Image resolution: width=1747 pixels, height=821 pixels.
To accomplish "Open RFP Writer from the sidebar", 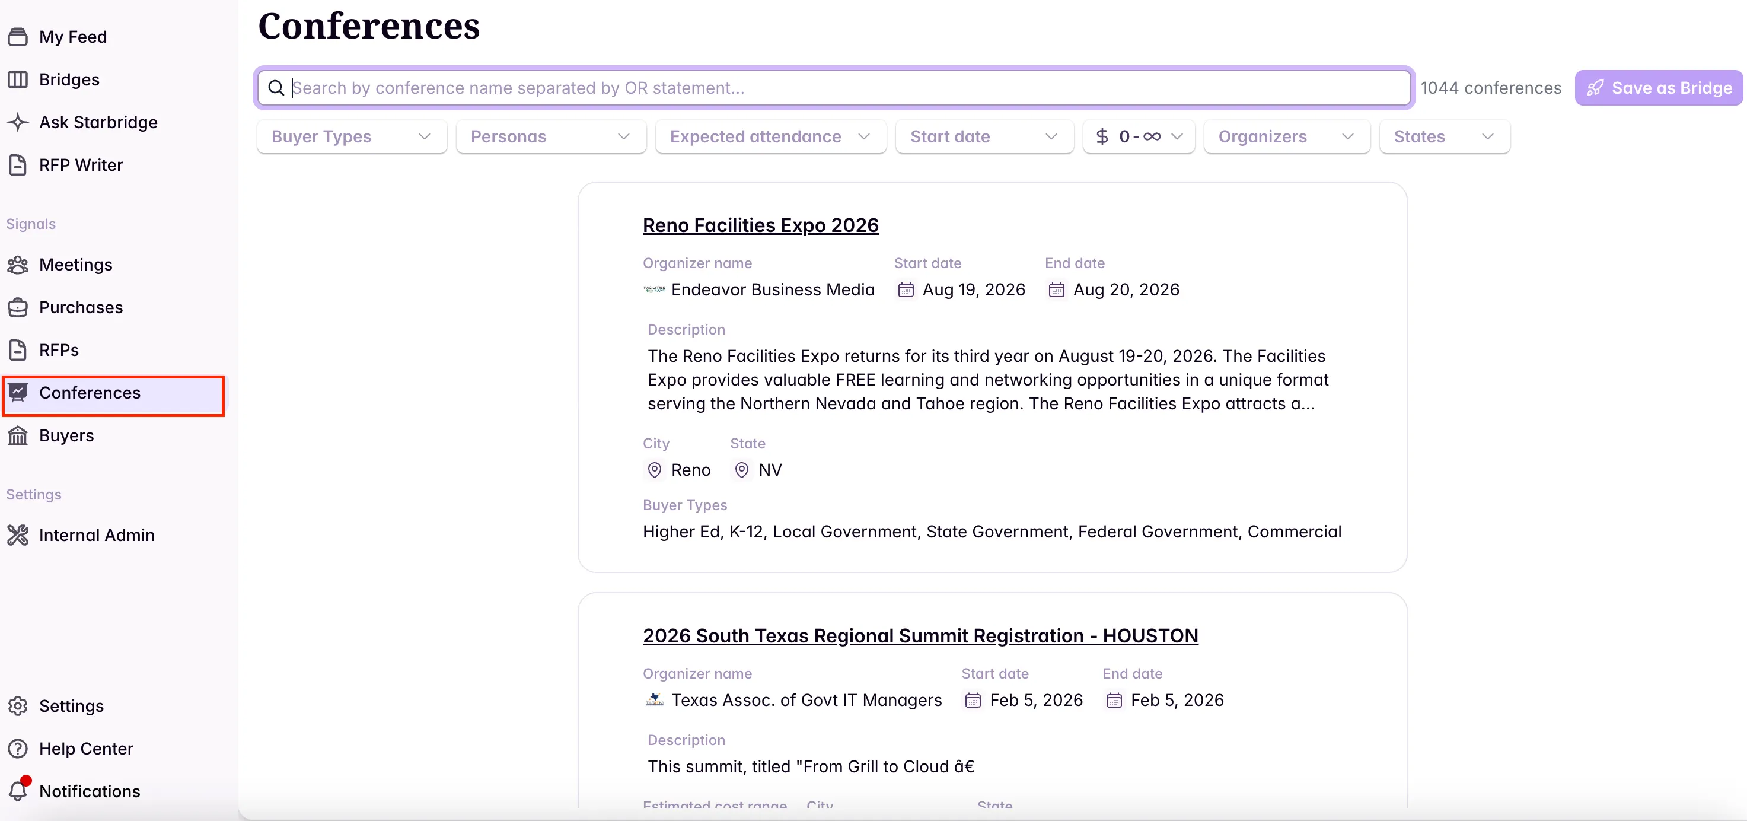I will click(81, 165).
